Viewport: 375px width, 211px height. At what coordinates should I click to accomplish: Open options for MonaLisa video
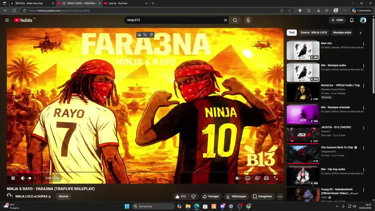(364, 86)
